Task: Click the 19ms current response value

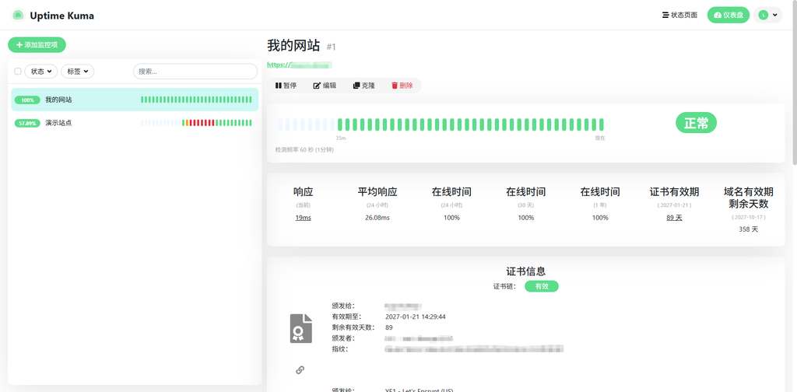Action: click(x=303, y=218)
